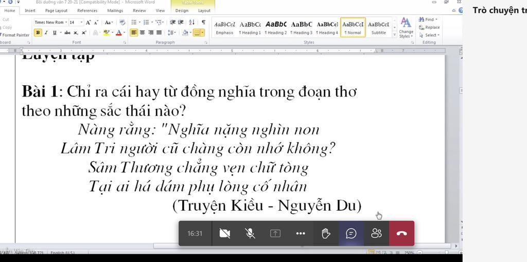Open underline style dropdown arrow
527x262 pixels.
point(61,32)
